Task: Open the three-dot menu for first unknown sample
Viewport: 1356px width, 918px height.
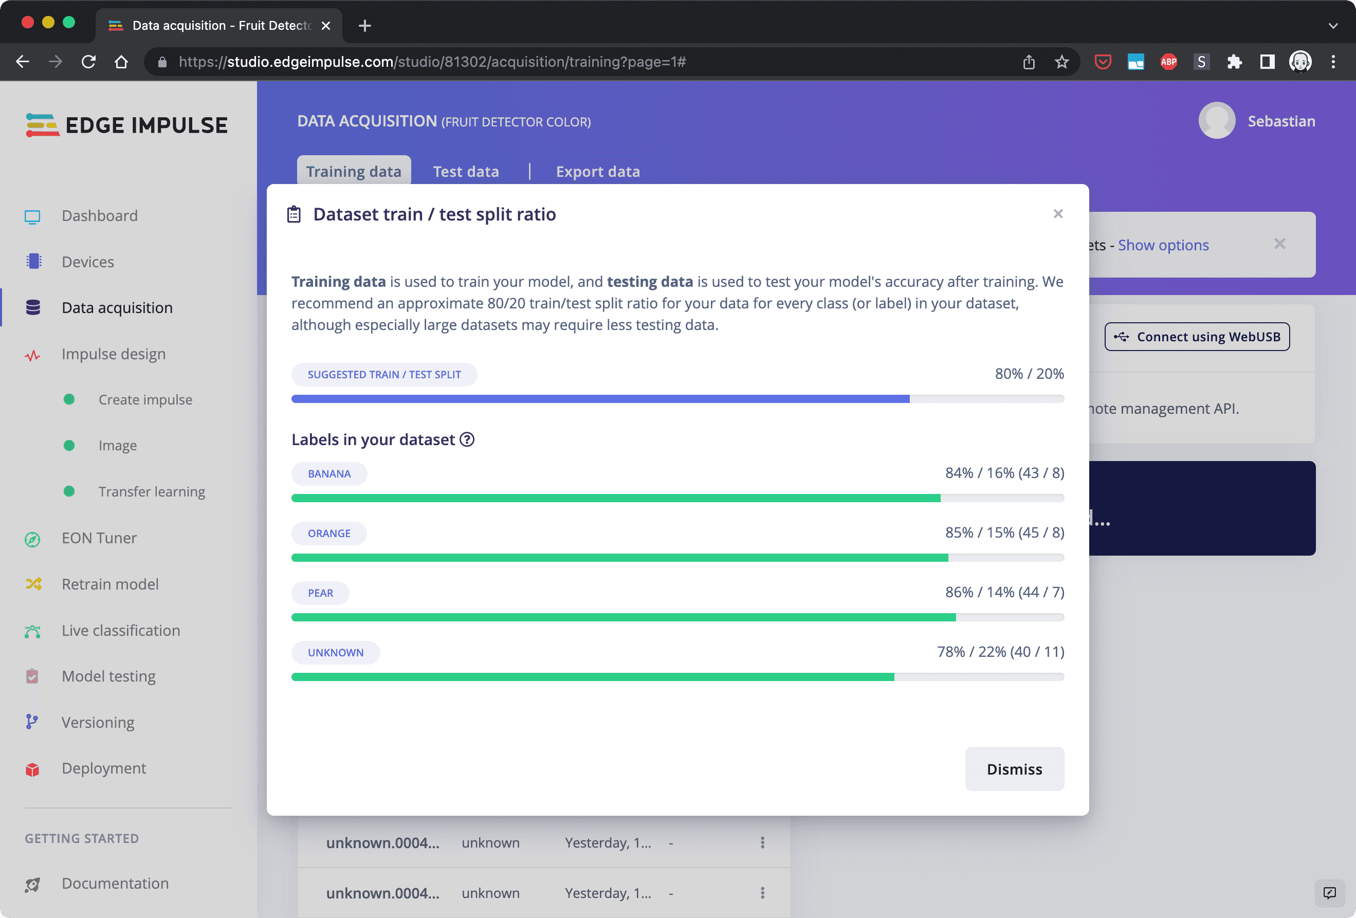Action: [762, 842]
